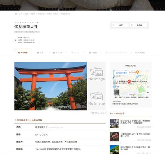
Task: Open the article on 神社参拝の作法とマナー
Action: pyautogui.click(x=135, y=122)
